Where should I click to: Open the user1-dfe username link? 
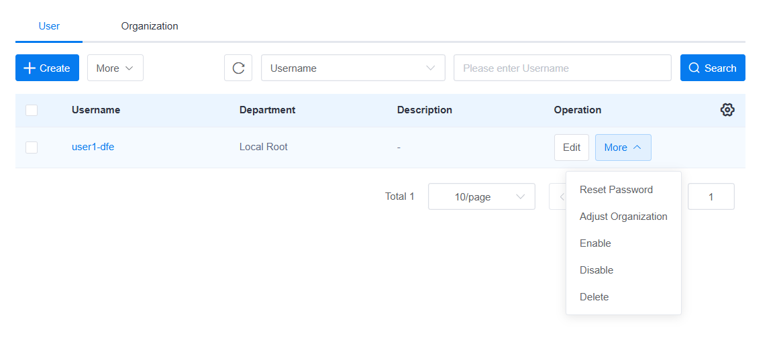click(93, 147)
